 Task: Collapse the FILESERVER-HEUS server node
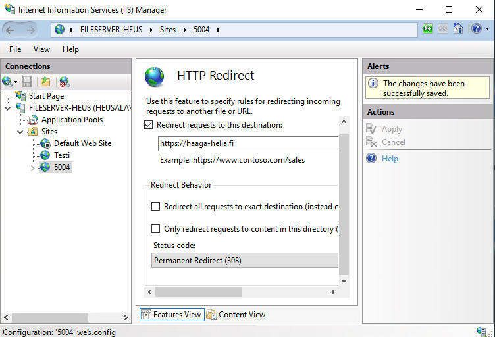[x=8, y=108]
